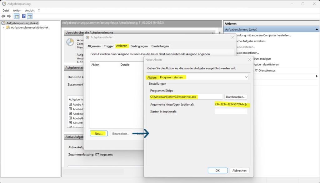The width and height of the screenshot is (320, 183).
Task: Open the Ansicht menu
Action: tap(30, 10)
